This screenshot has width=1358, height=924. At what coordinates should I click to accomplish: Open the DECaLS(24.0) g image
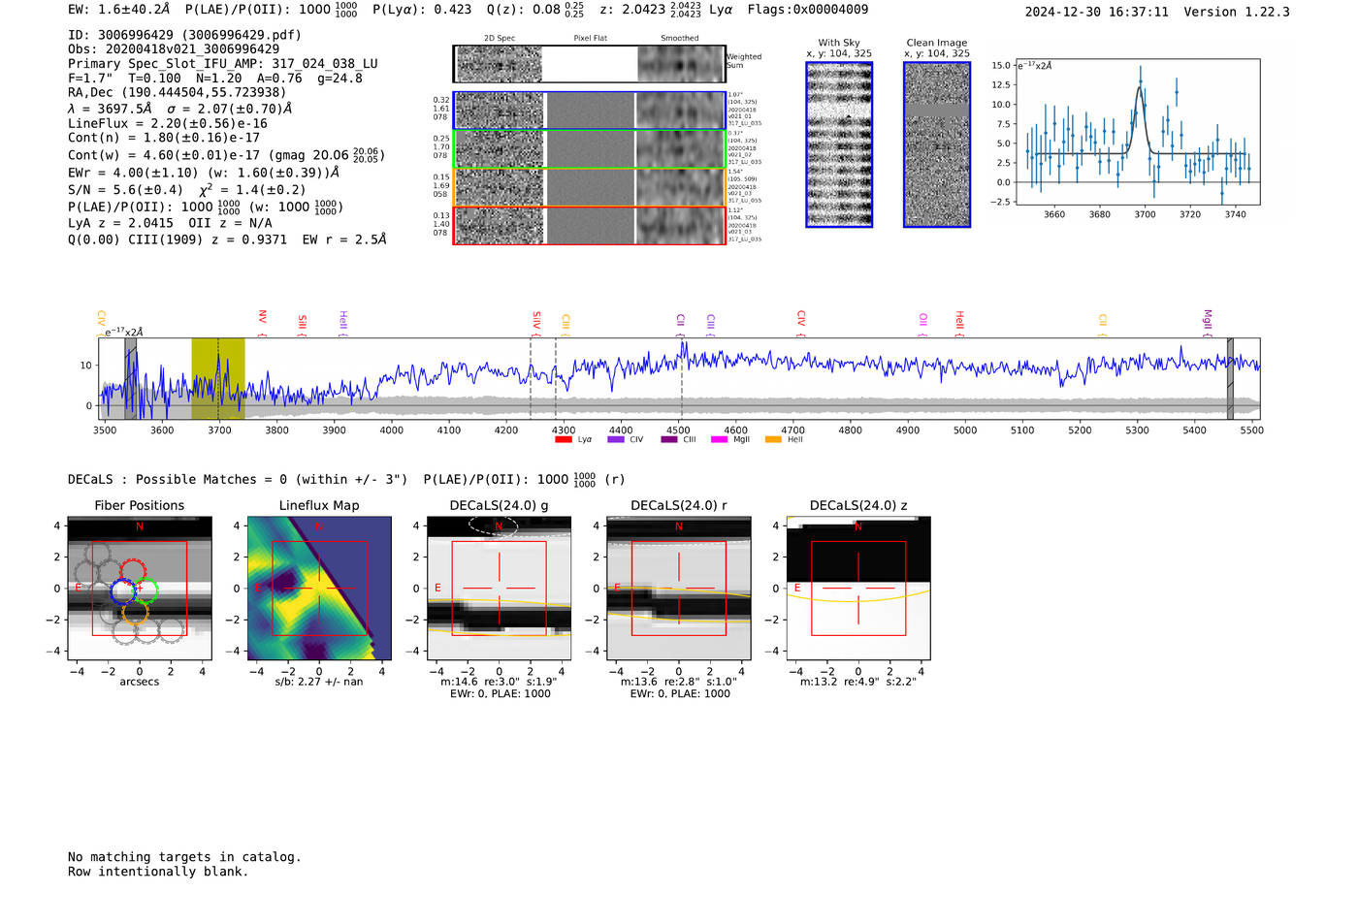pos(499,589)
